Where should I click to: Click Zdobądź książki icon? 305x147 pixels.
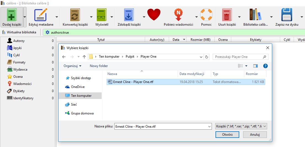click(x=129, y=15)
